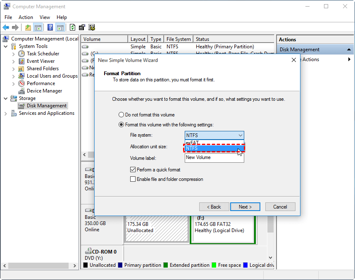Viewport: 355px width, 280px height.
Task: Choose NTFS in the file system list
Action: 214,148
